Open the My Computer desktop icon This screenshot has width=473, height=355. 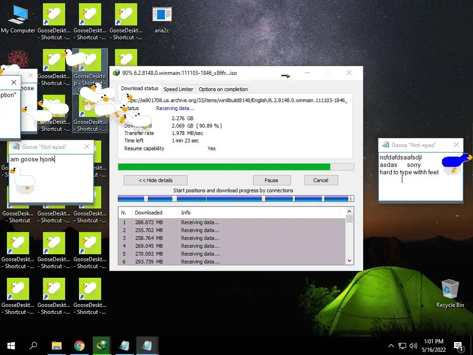coord(18,18)
